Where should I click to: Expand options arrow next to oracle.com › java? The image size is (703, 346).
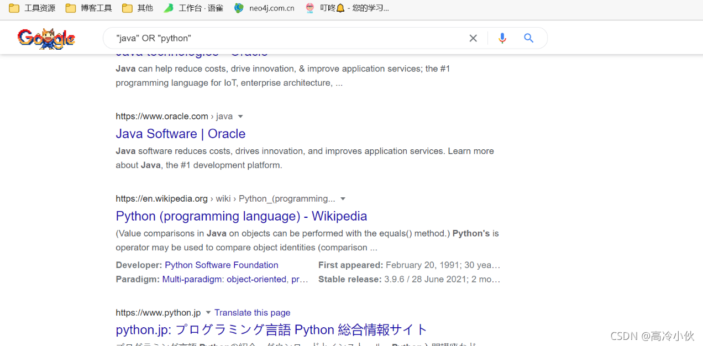(240, 117)
